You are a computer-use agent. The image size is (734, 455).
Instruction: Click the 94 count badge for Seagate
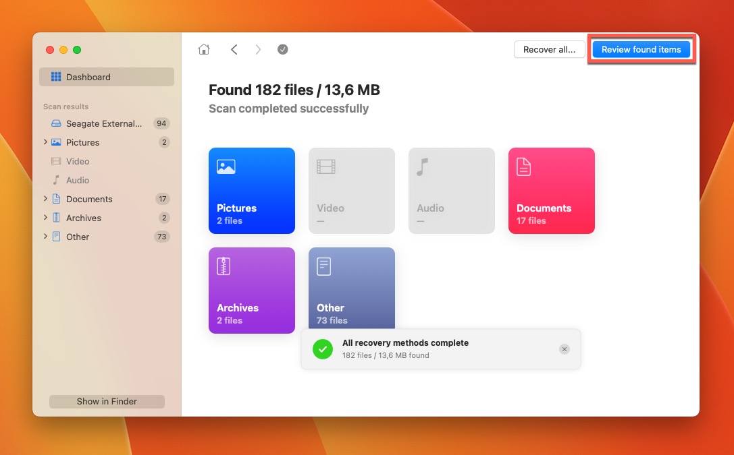tap(161, 123)
